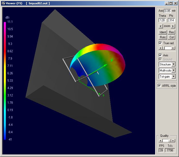This screenshot has height=157, width=179.
Task: Click the 3D Viewer title bar icon
Action: [3, 3]
